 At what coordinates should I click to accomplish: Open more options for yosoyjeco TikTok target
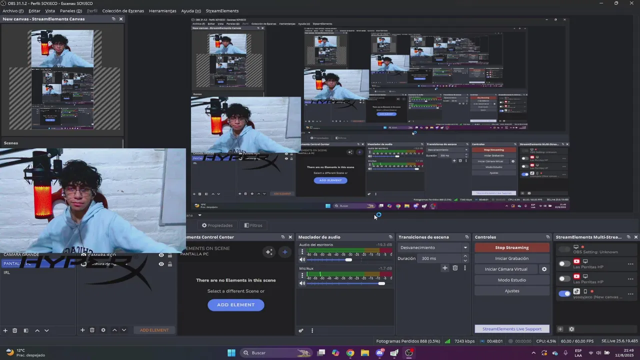[630, 293]
